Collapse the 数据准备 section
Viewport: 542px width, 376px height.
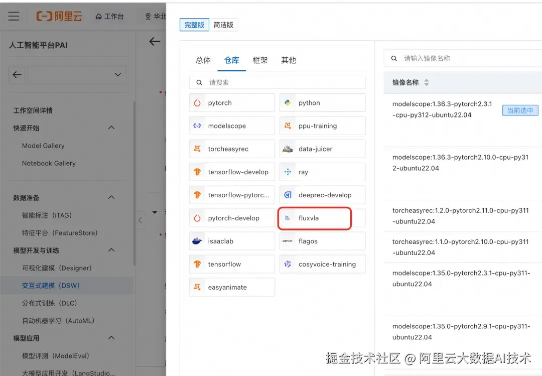tap(111, 197)
